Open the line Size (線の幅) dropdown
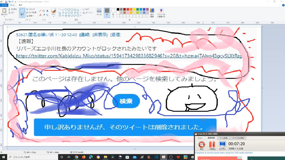 click(99, 13)
